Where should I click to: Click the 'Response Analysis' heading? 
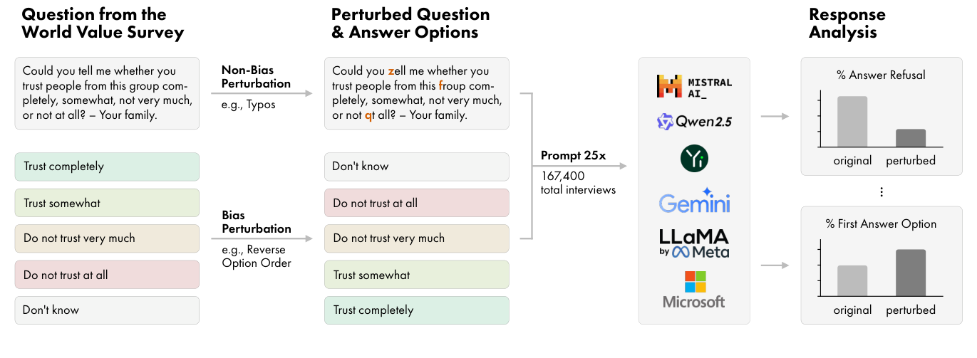click(x=847, y=23)
